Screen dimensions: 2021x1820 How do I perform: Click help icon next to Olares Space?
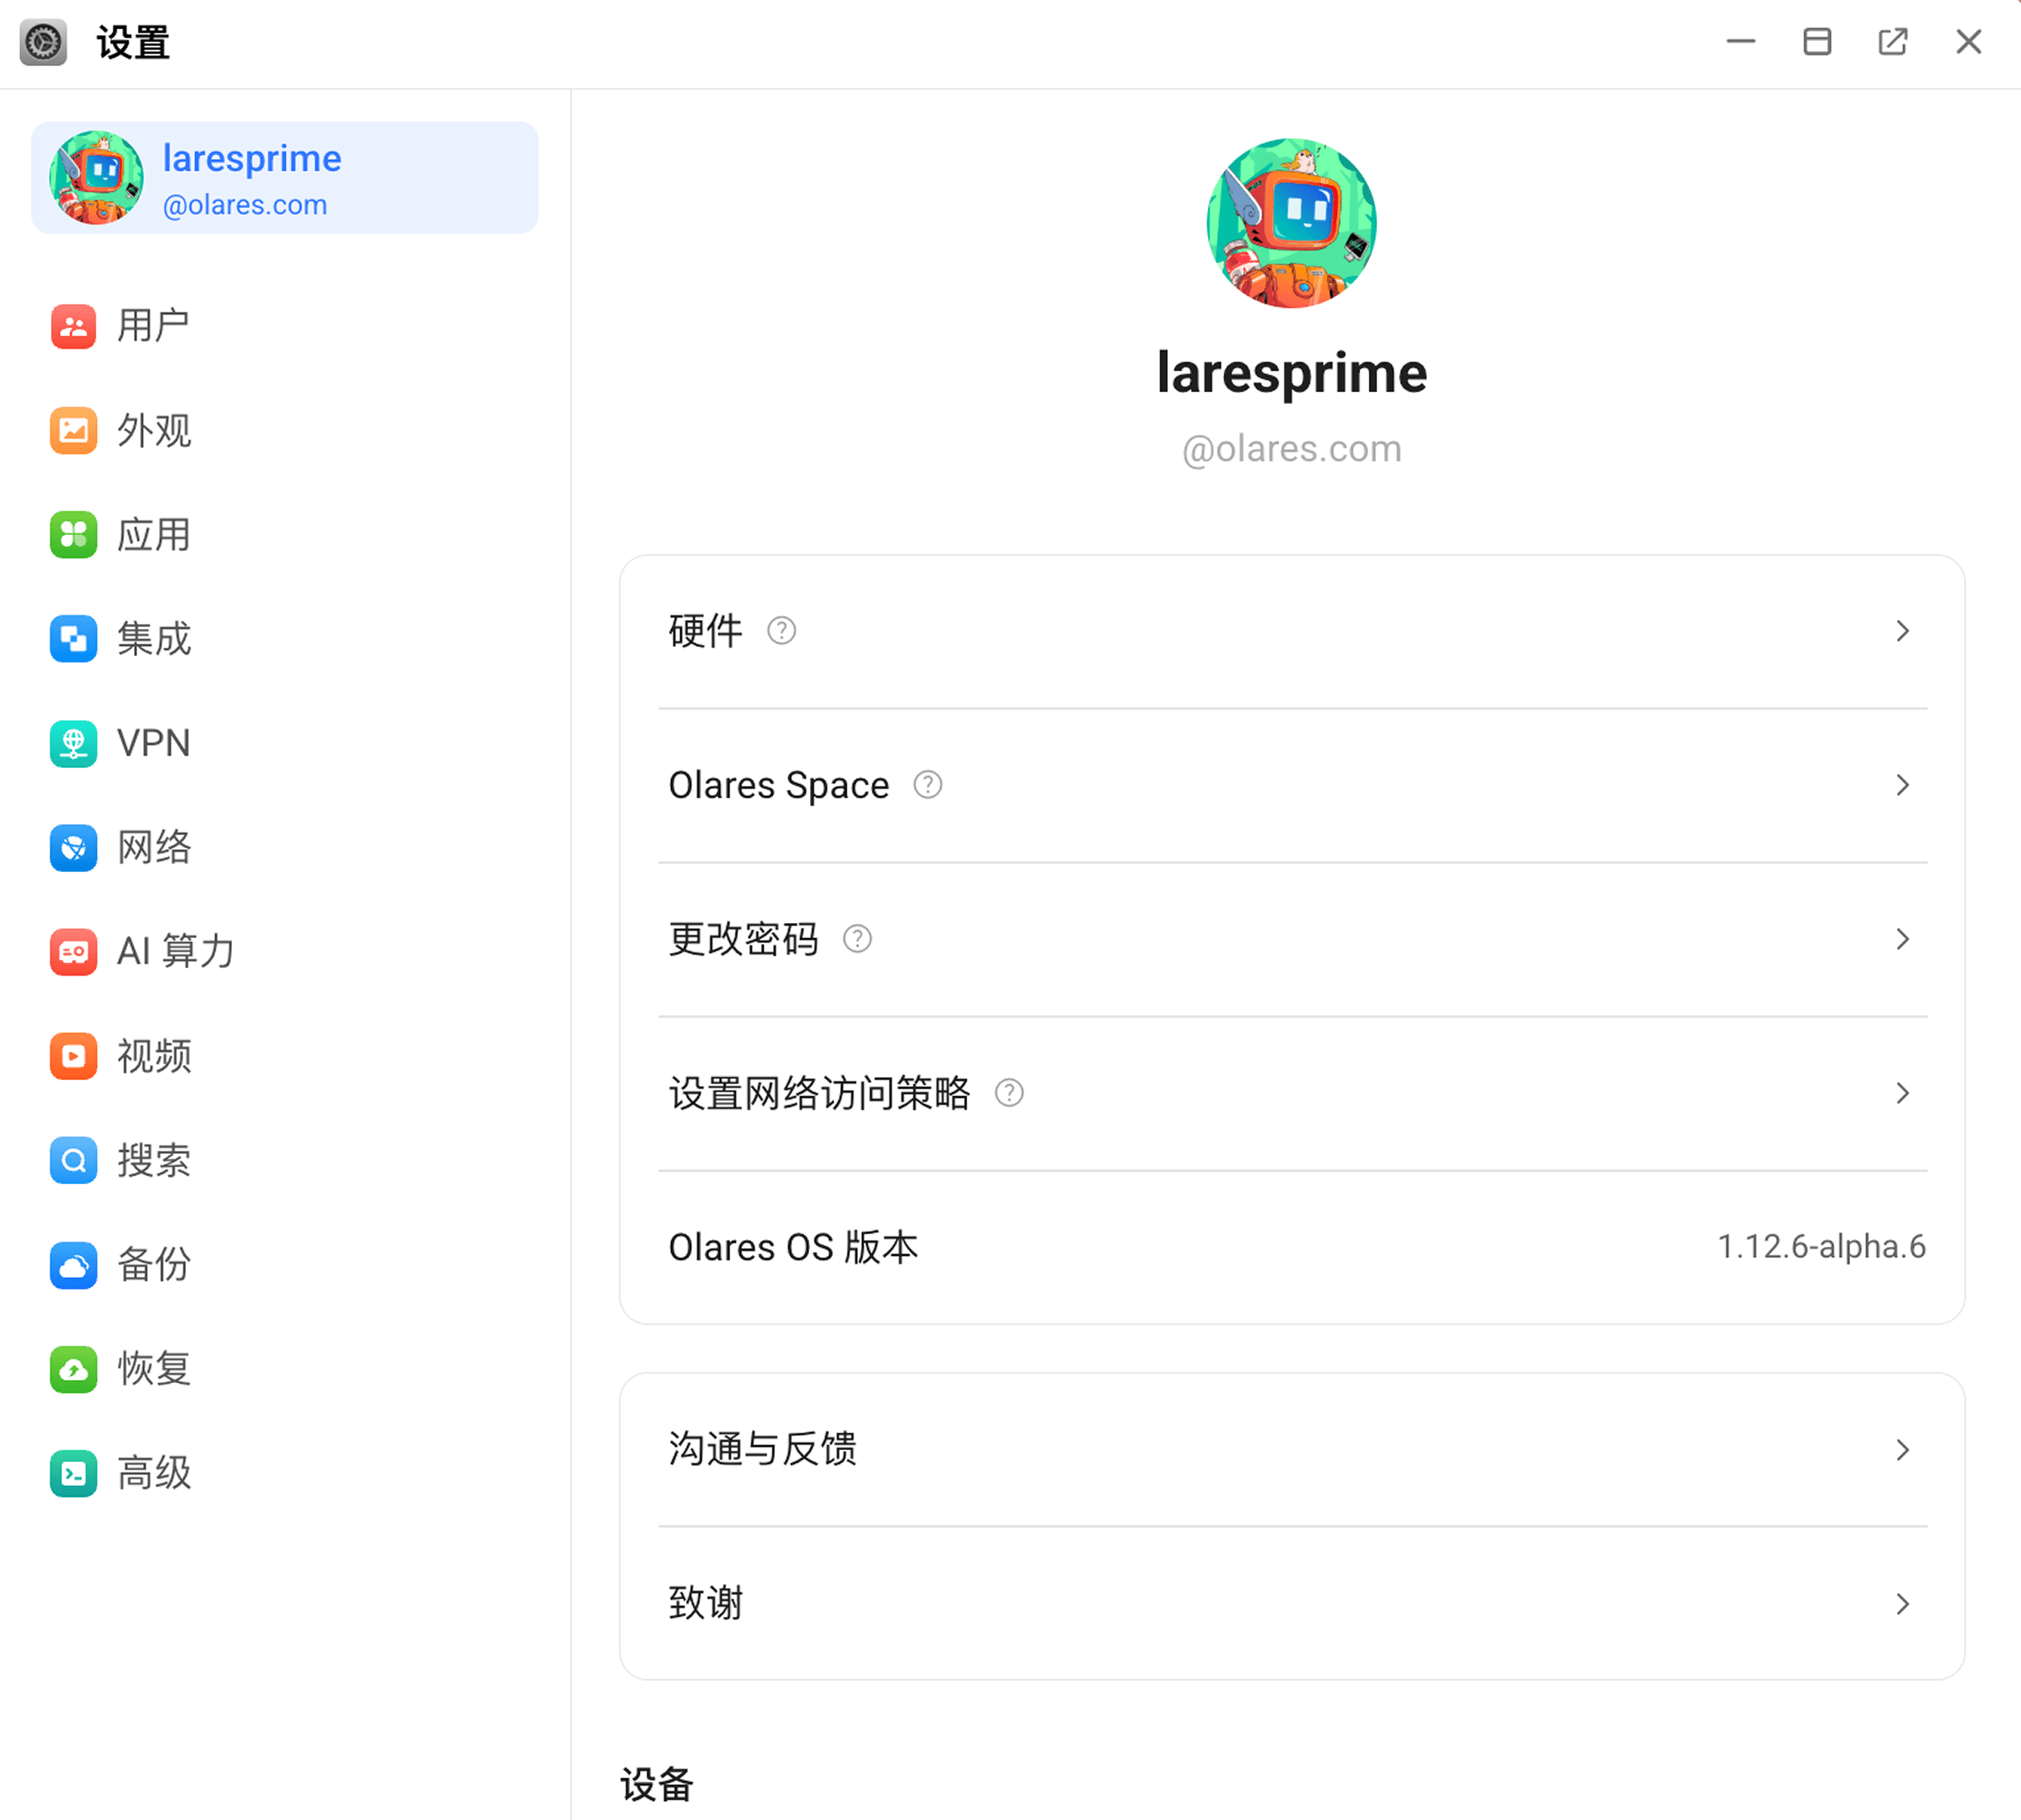coord(928,785)
